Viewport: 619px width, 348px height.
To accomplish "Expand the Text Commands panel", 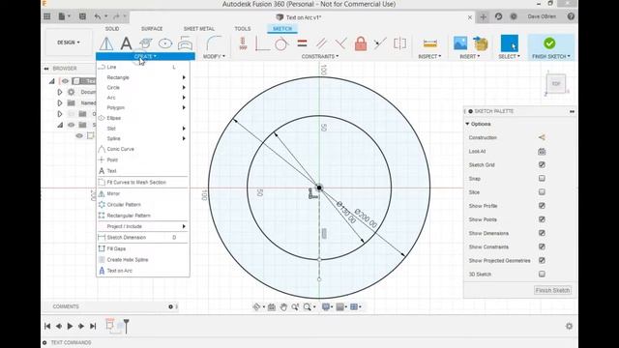I will coord(44,343).
